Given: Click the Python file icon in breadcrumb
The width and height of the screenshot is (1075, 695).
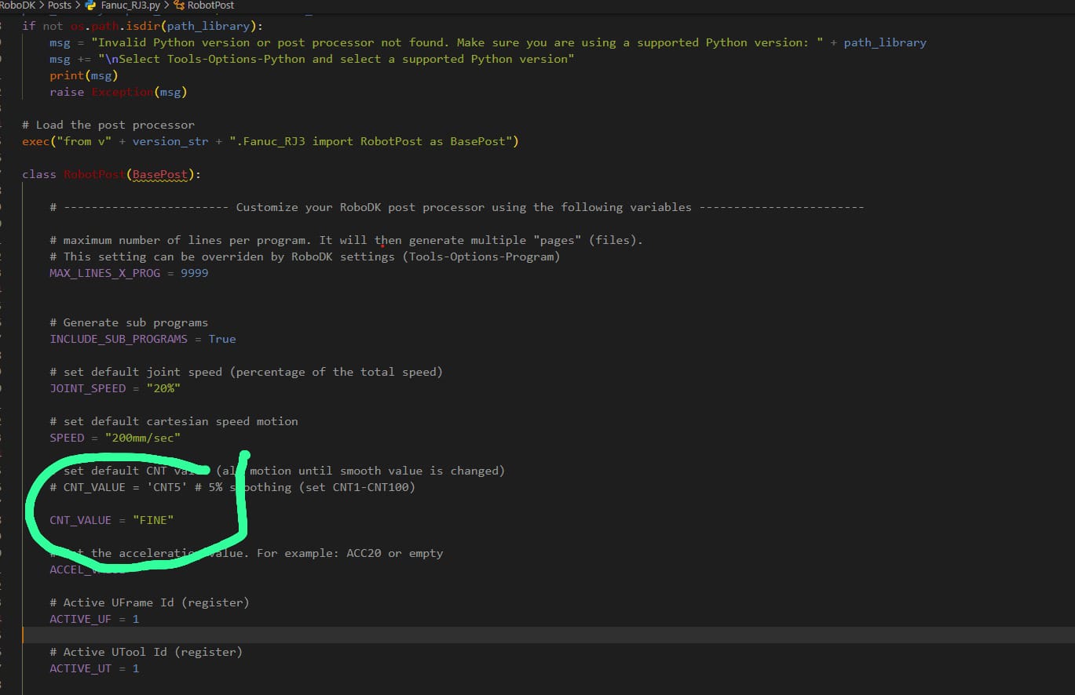Looking at the screenshot, I should [90, 5].
